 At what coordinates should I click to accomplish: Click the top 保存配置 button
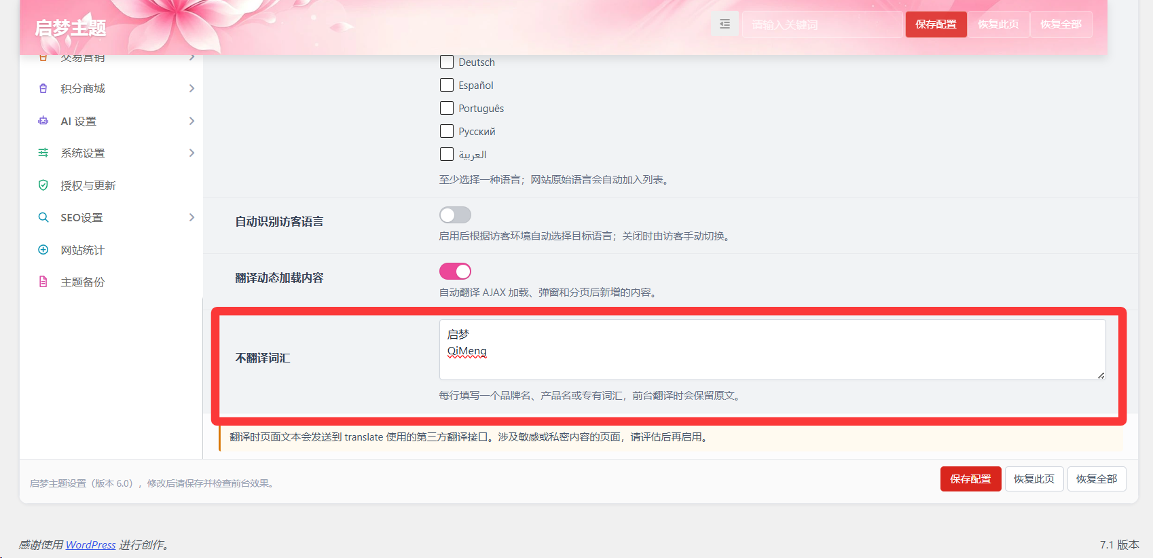tap(936, 24)
